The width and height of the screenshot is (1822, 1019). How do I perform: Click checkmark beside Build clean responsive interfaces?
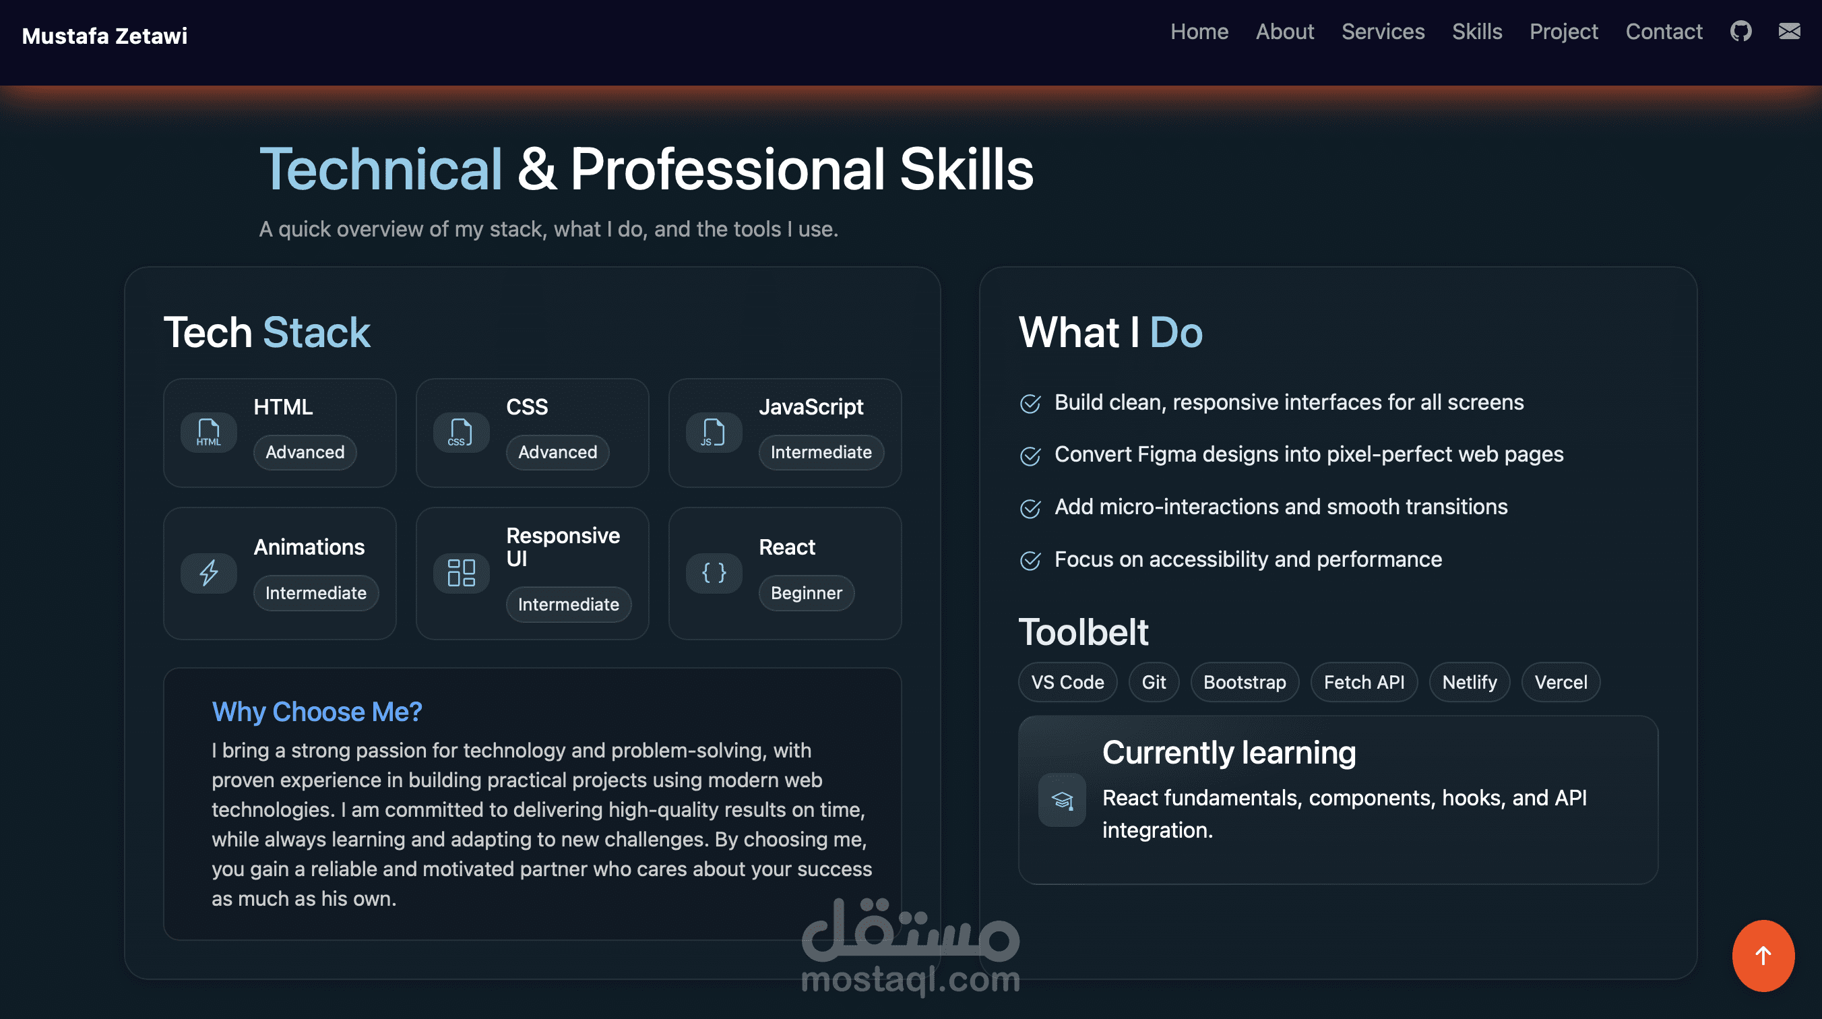click(1030, 403)
